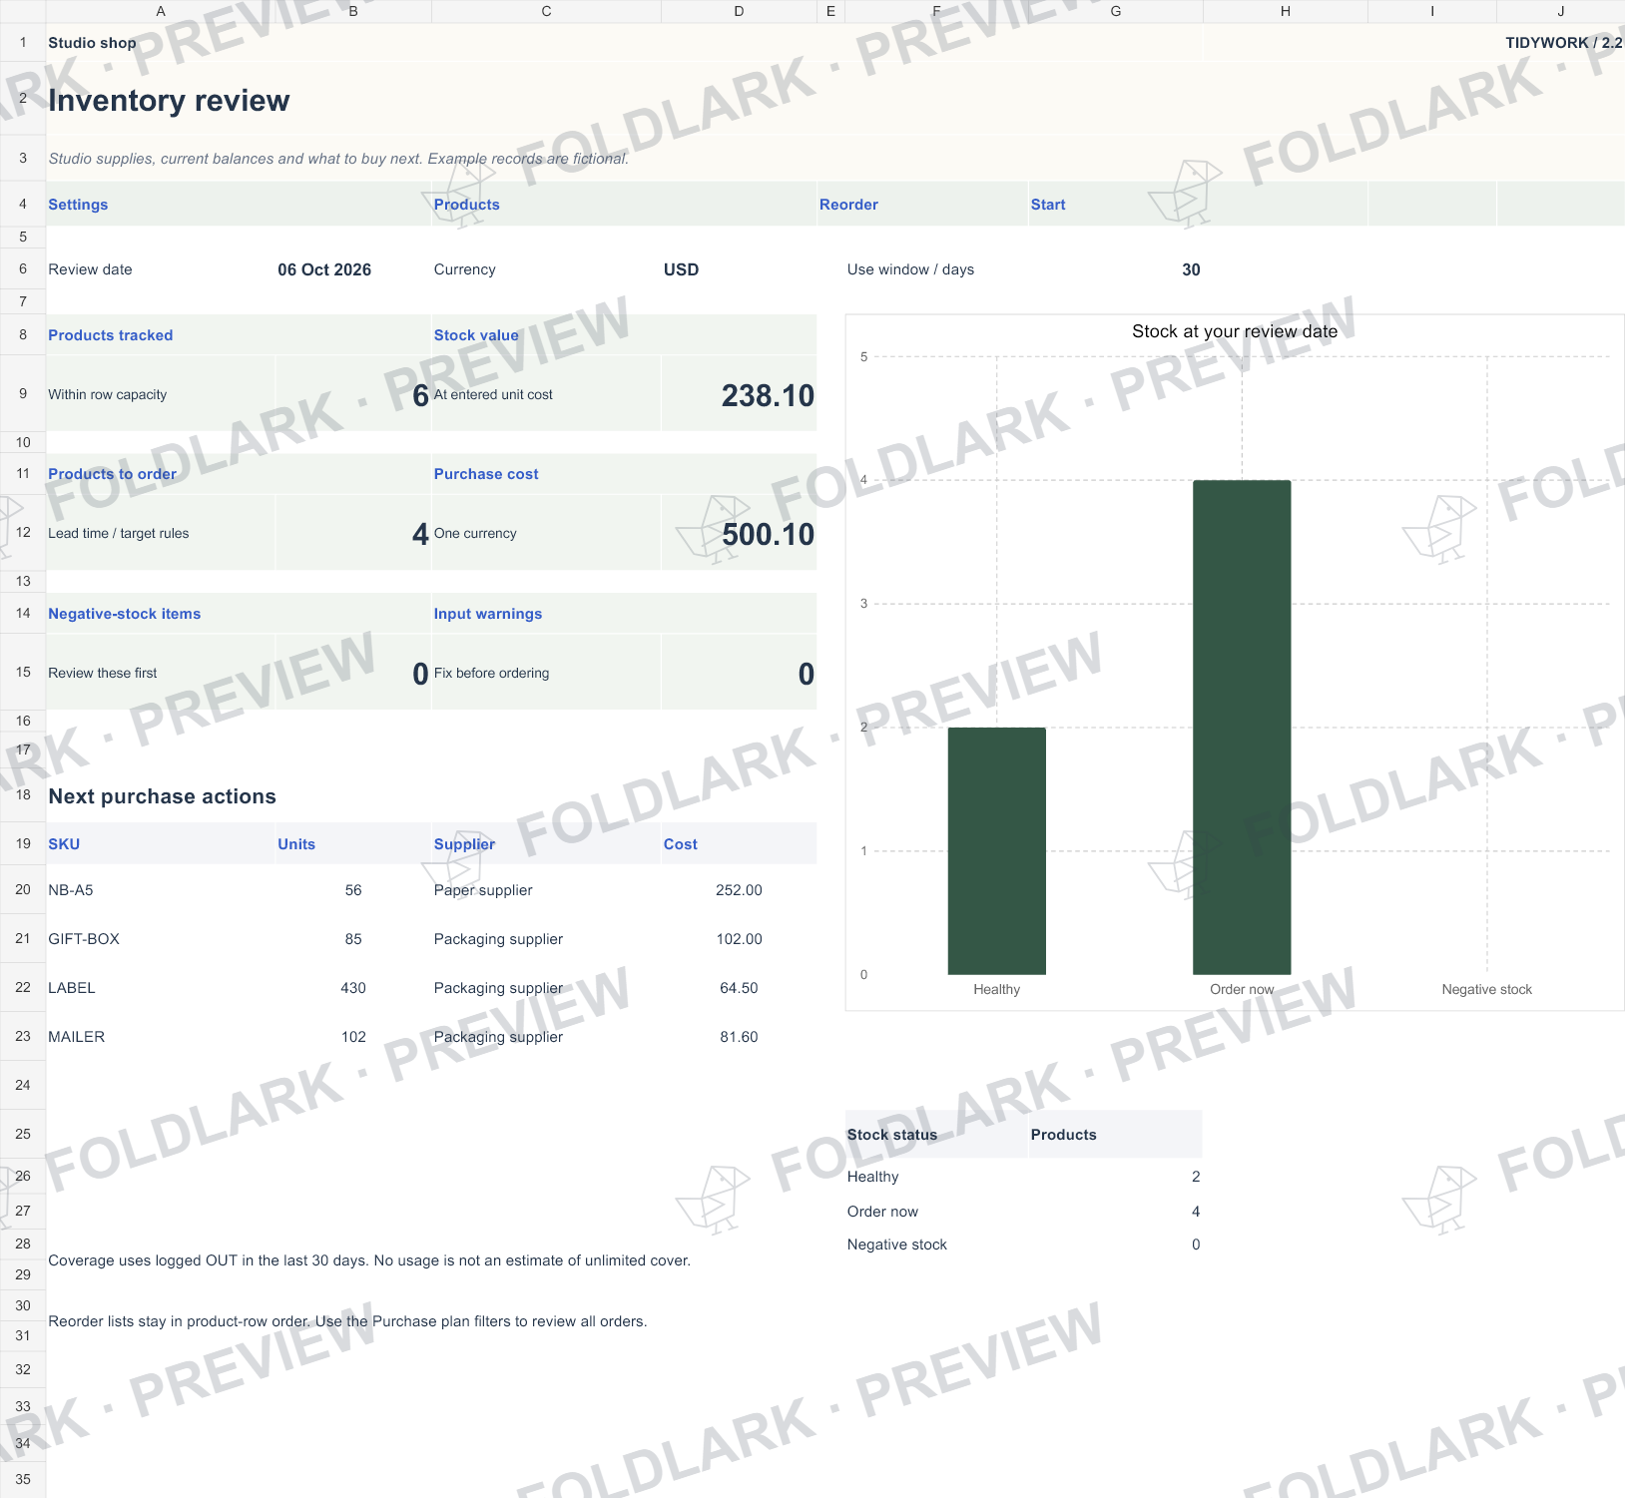The height and width of the screenshot is (1498, 1625).
Task: Select row 20 header
Action: (23, 889)
